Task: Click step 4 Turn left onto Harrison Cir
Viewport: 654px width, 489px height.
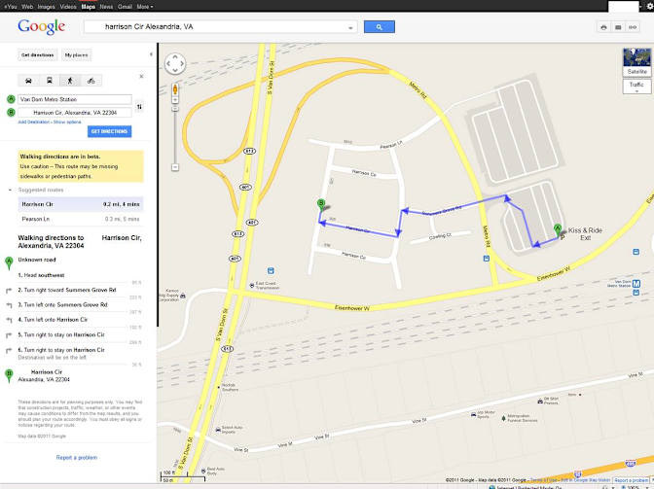Action: click(x=53, y=320)
